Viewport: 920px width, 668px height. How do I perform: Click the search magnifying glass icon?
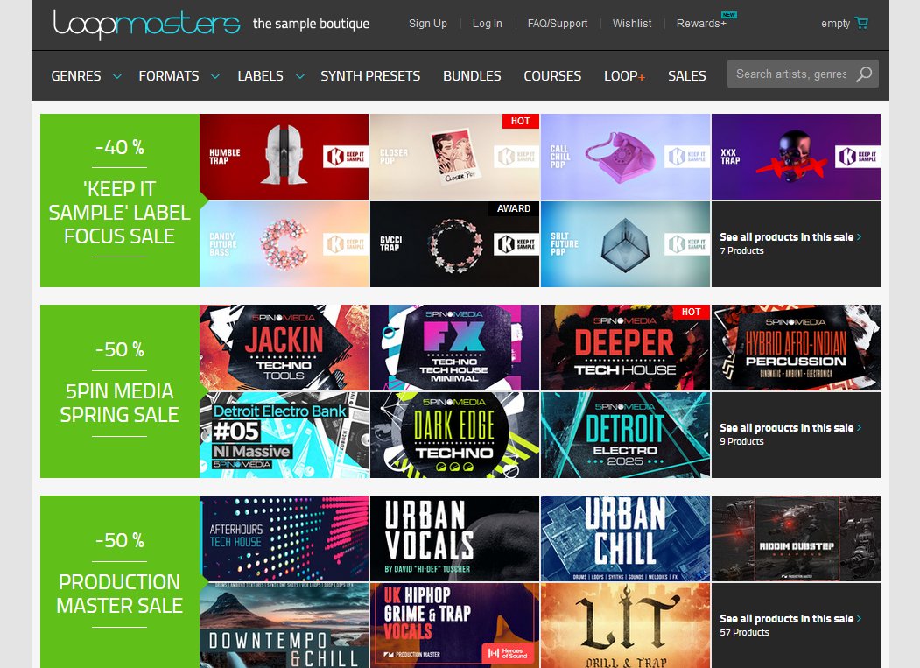tap(865, 74)
